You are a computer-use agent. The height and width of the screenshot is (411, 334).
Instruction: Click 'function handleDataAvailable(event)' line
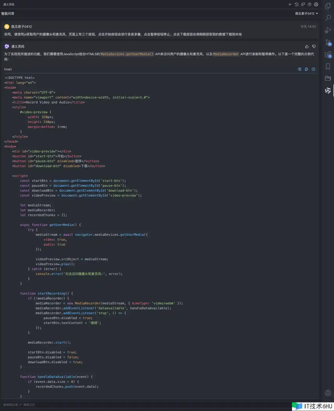pos(56,377)
